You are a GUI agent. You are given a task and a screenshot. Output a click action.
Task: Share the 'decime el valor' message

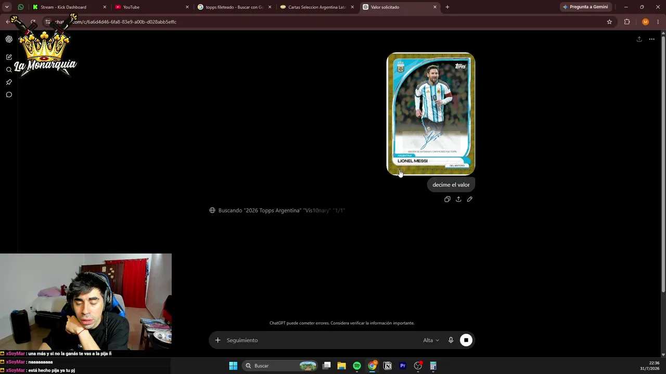pyautogui.click(x=458, y=199)
